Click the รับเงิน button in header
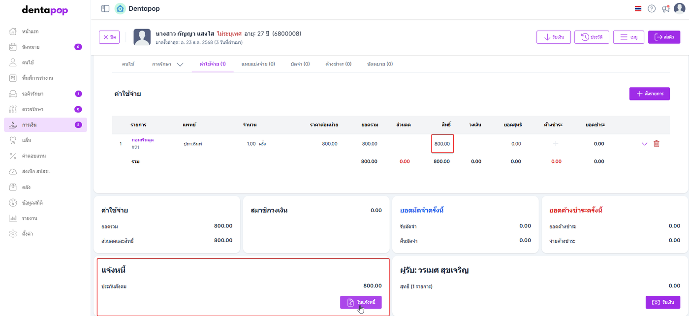The height and width of the screenshot is (316, 689). click(x=553, y=37)
